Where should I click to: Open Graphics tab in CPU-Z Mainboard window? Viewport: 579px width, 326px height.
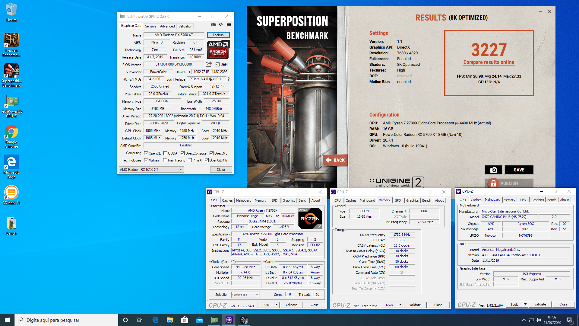pos(538,200)
